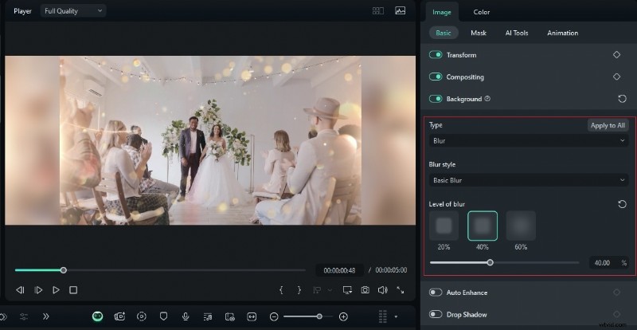This screenshot has width=637, height=330.
Task: Click the shield marker toolbar icon
Action: coord(163,316)
